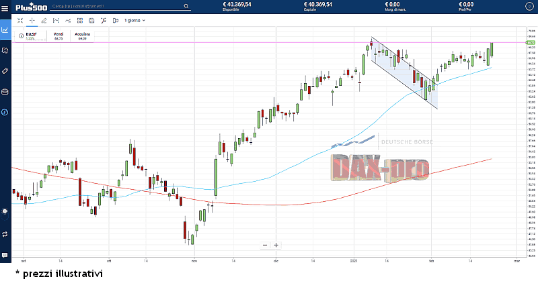Click the '2021' label on time axis
The height and width of the screenshot is (281, 538).
click(x=354, y=261)
